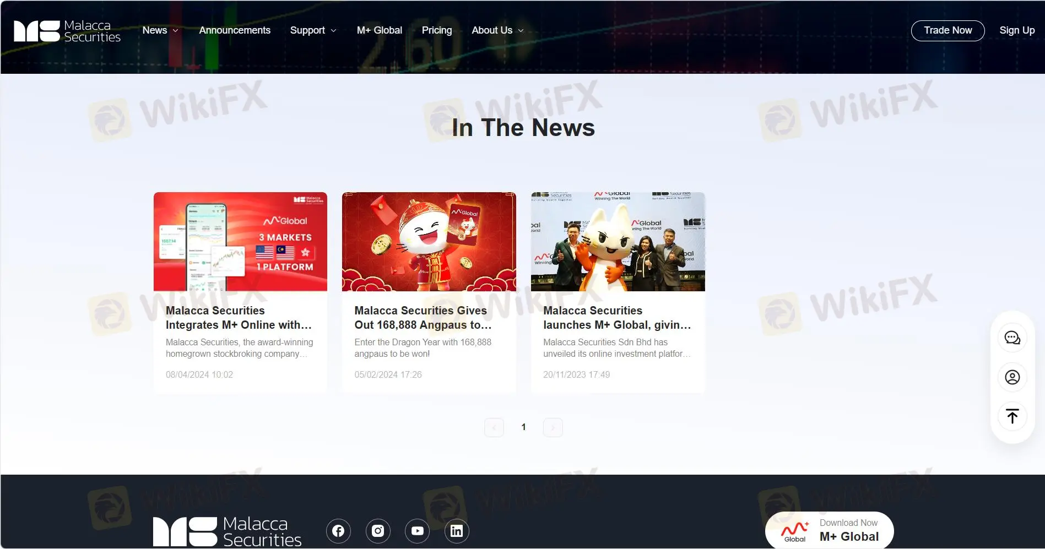Viewport: 1045px width, 549px height.
Task: Click the user account profile icon
Action: (x=1012, y=377)
